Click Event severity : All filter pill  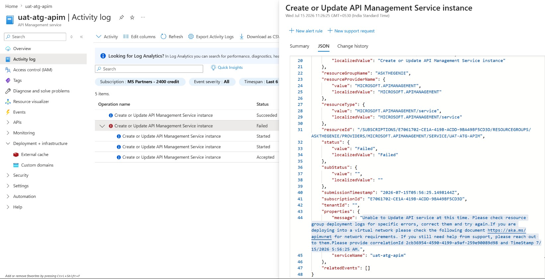tap(212, 82)
